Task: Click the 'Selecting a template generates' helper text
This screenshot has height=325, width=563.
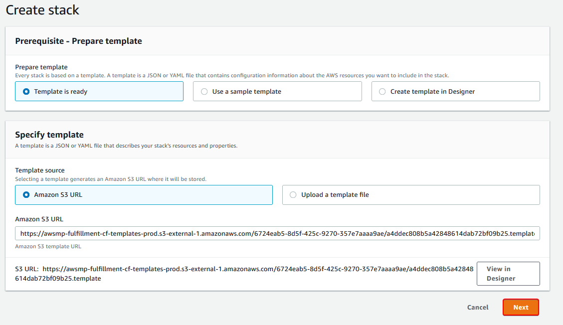Action: coord(110,178)
